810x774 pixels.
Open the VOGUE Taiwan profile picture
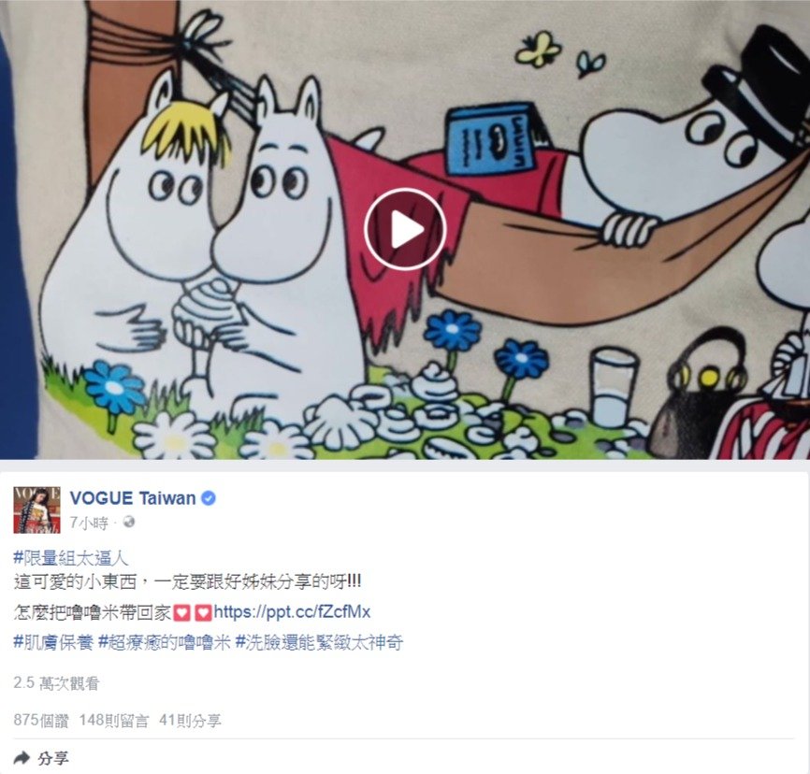pos(36,509)
